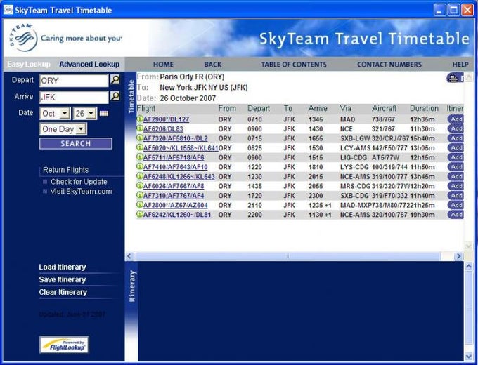Screen dimensions: 478x365
Task: Click itinerary panel scroll up arrow
Action: [x=469, y=266]
